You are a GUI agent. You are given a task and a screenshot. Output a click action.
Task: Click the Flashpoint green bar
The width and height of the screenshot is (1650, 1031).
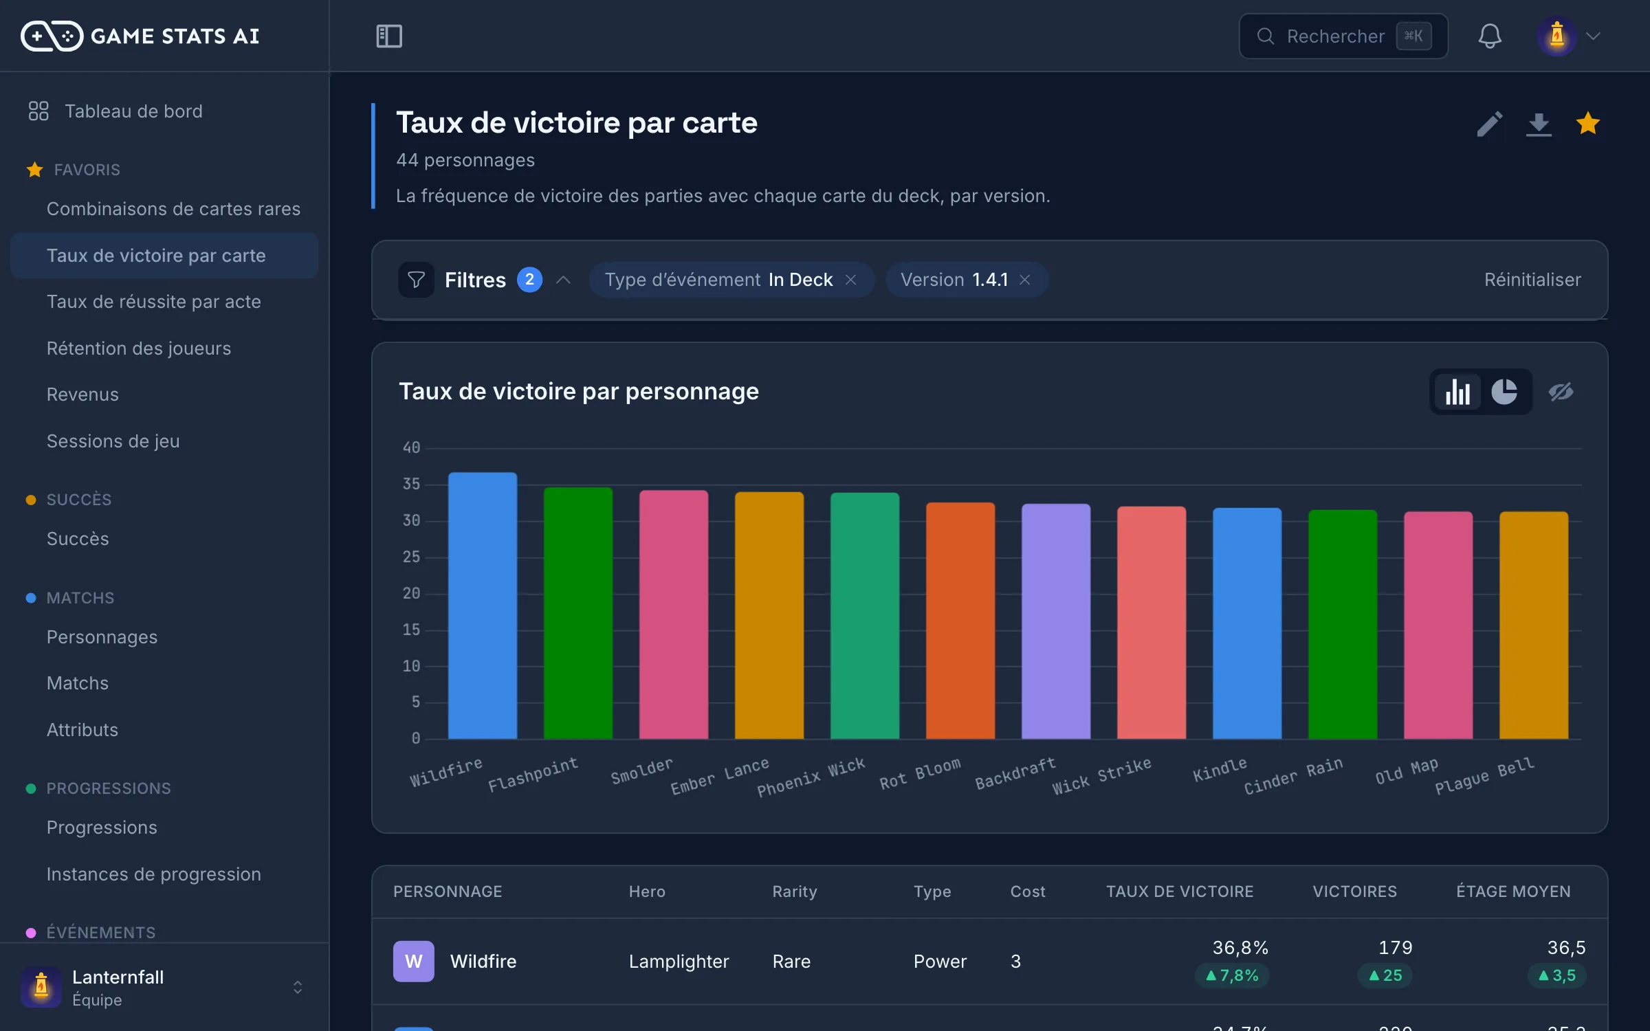click(578, 613)
